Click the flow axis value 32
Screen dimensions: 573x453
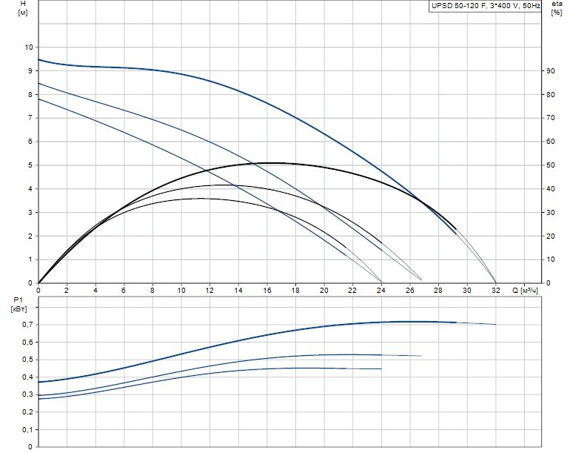[495, 291]
